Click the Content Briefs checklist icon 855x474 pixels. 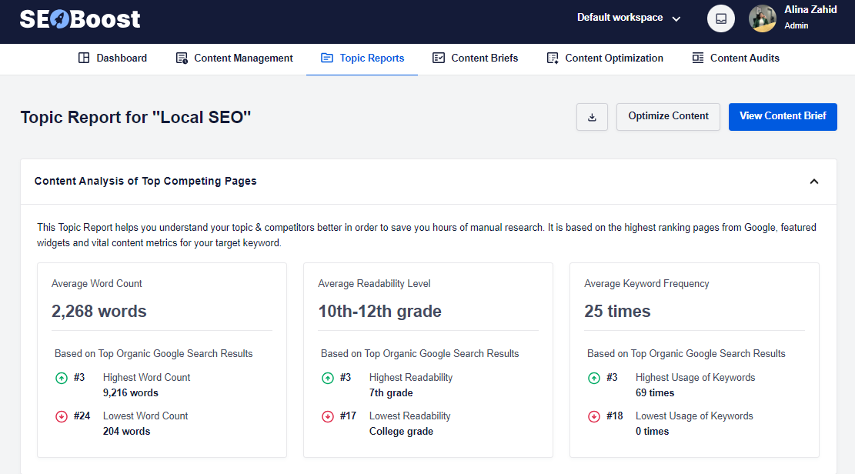click(x=439, y=58)
